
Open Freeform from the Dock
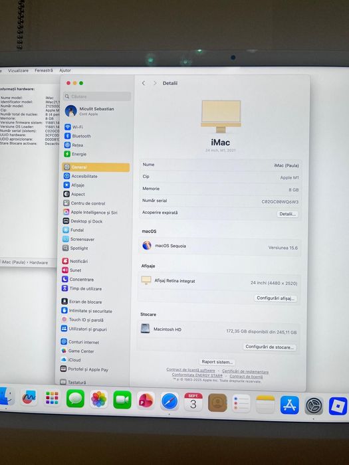pos(29,397)
